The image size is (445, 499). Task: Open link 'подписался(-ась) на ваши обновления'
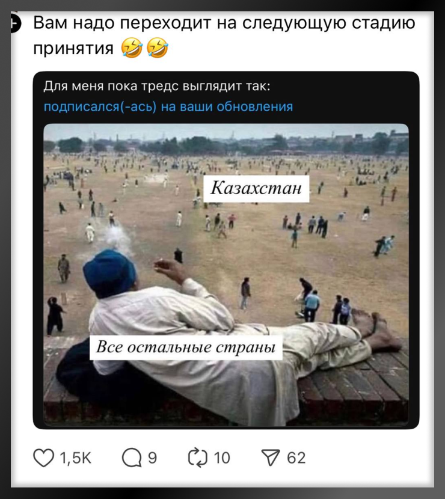click(x=168, y=106)
